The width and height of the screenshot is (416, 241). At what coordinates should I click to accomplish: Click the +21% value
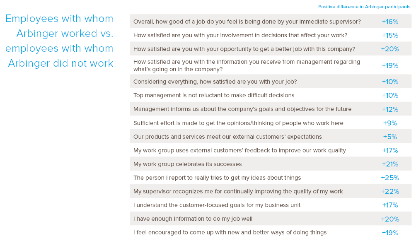pos(390,164)
